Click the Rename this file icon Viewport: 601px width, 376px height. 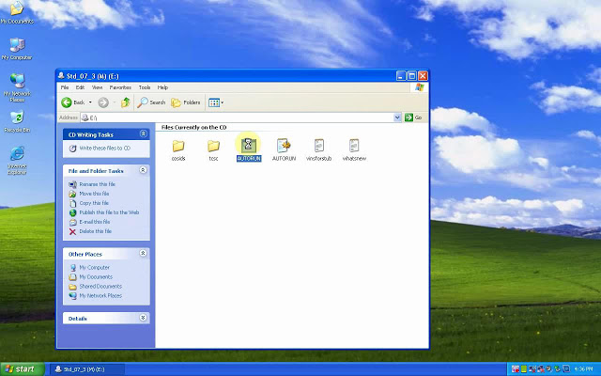coord(72,184)
